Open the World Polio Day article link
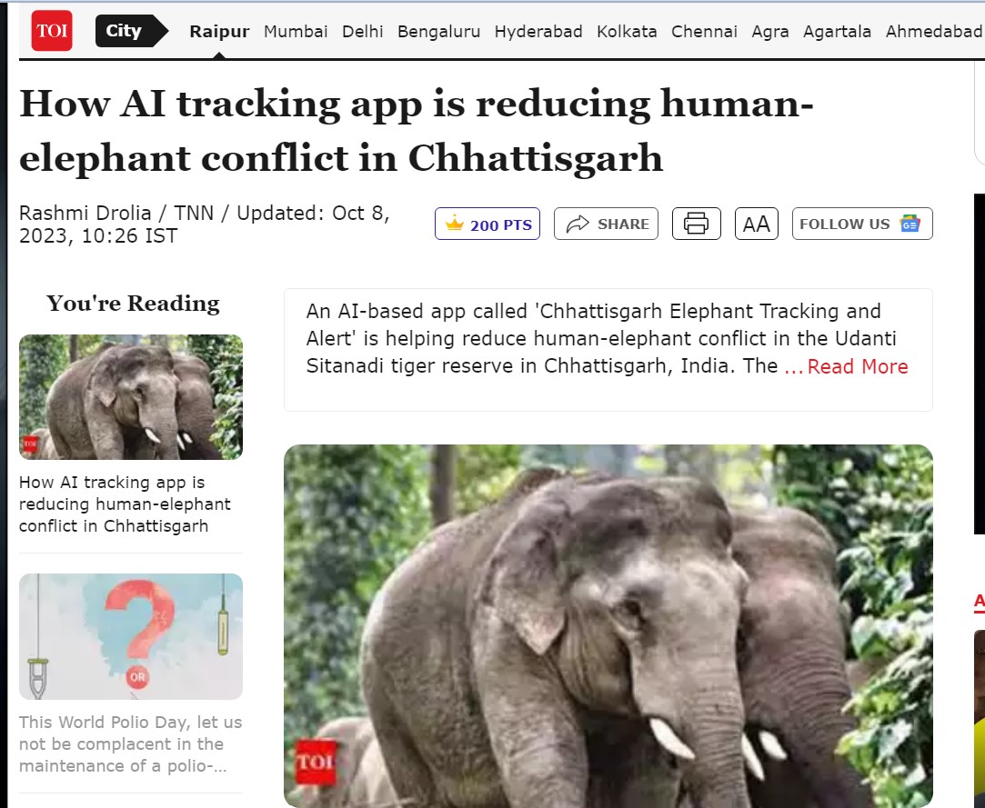The height and width of the screenshot is (808, 985). (130, 744)
